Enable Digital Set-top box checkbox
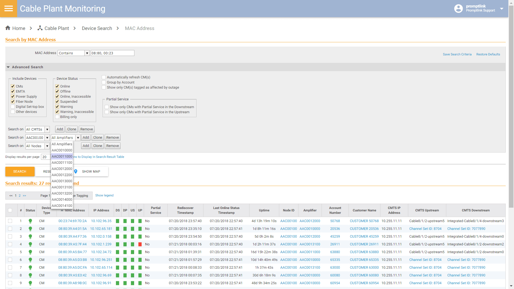The image size is (514, 289). [13, 107]
